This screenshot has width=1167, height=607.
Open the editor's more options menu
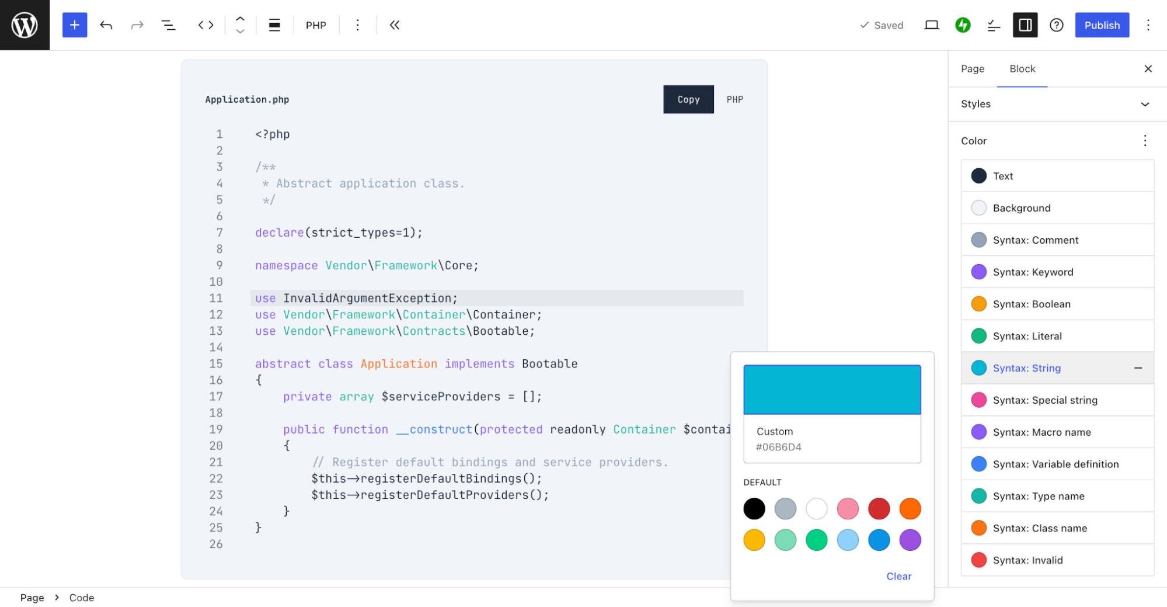[1148, 25]
